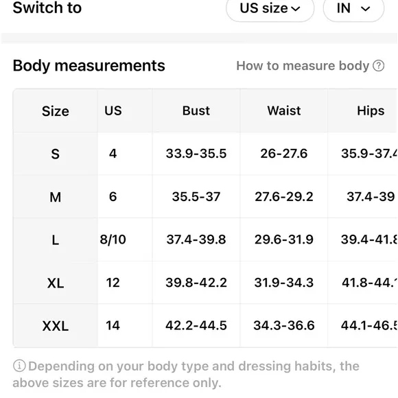Click the Body measurements heading

89,66
